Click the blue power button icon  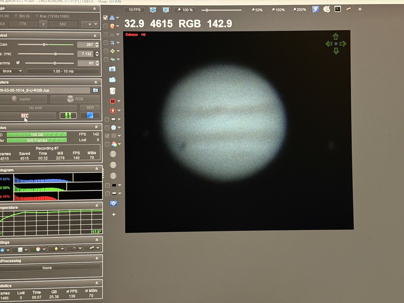113,204
